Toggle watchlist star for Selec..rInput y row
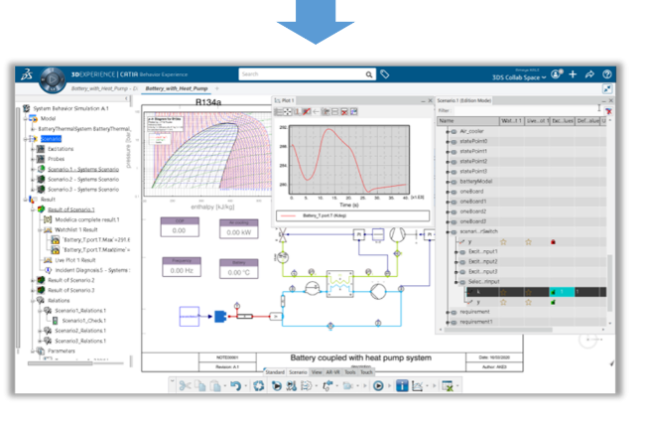649x422 pixels. pyautogui.click(x=503, y=302)
